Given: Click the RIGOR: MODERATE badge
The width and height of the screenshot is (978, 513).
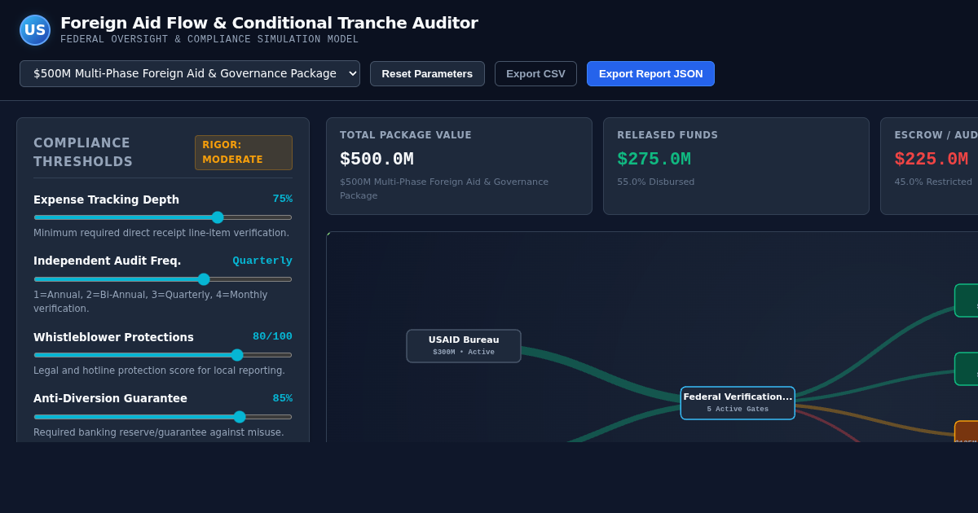Looking at the screenshot, I should 244,152.
